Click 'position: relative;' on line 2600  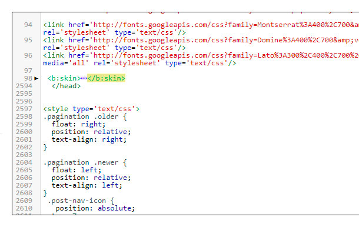91,132
